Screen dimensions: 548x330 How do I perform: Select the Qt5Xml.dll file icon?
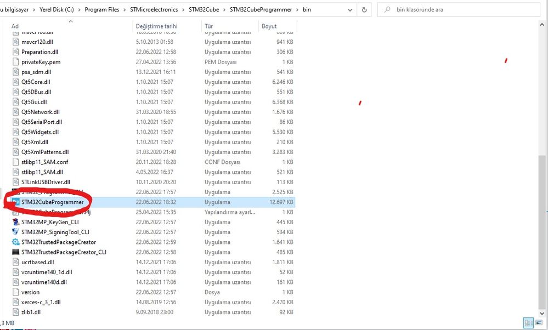pos(15,142)
